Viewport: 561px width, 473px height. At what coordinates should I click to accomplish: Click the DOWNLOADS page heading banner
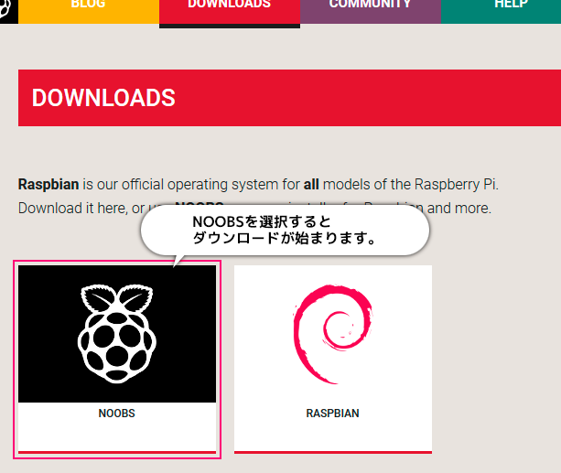(x=289, y=98)
